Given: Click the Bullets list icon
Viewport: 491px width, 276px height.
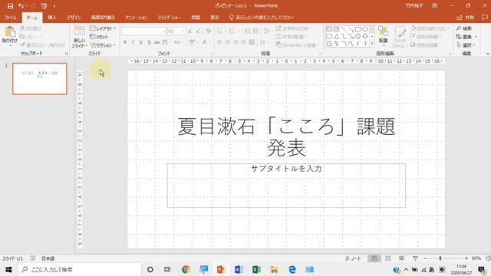Looking at the screenshot, I should click(220, 31).
